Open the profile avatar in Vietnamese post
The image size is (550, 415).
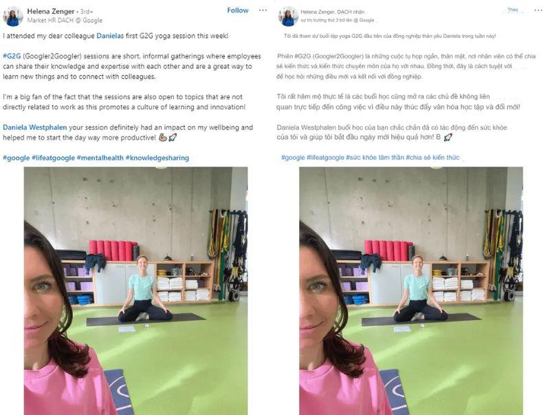point(288,17)
